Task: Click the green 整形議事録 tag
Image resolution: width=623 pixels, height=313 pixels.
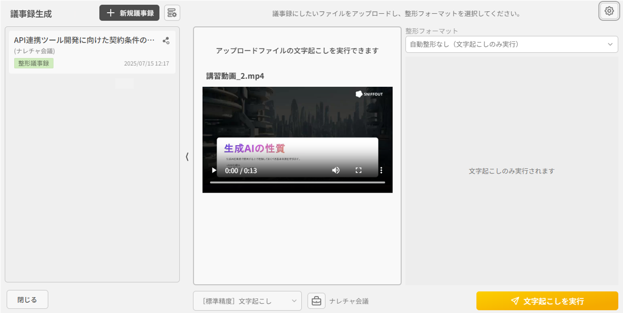Action: 34,63
